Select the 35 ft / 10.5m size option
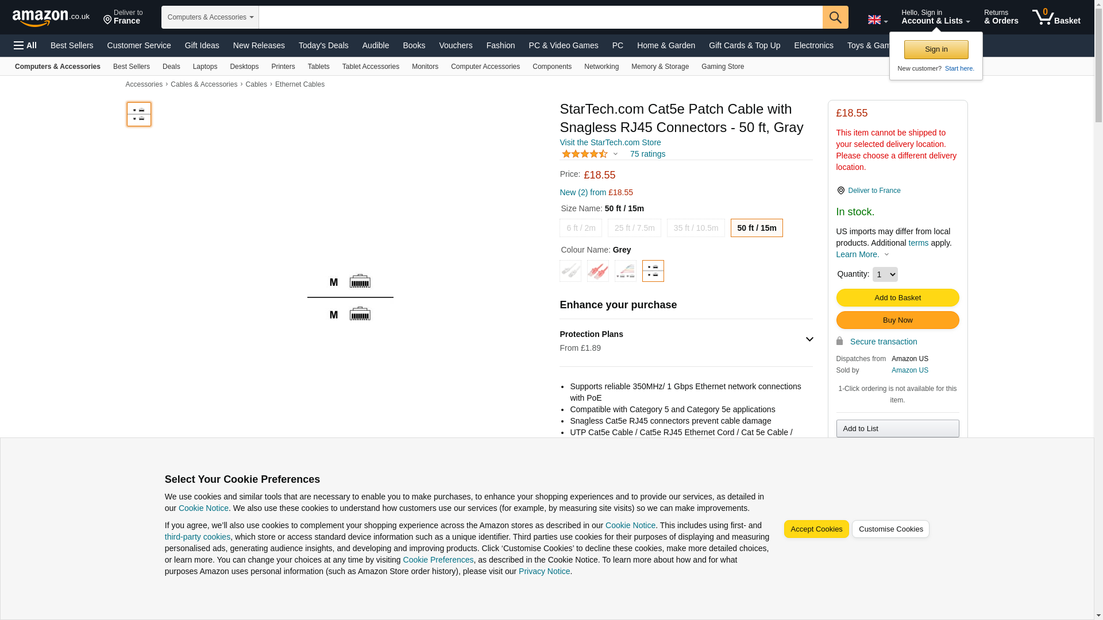 tap(695, 228)
